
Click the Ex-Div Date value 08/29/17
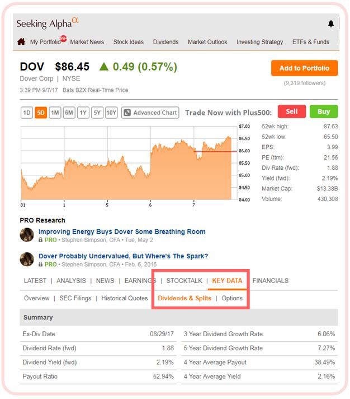point(162,334)
